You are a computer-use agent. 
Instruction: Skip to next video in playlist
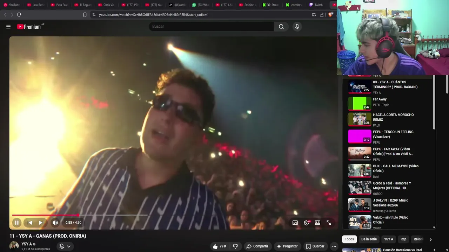click(41, 223)
